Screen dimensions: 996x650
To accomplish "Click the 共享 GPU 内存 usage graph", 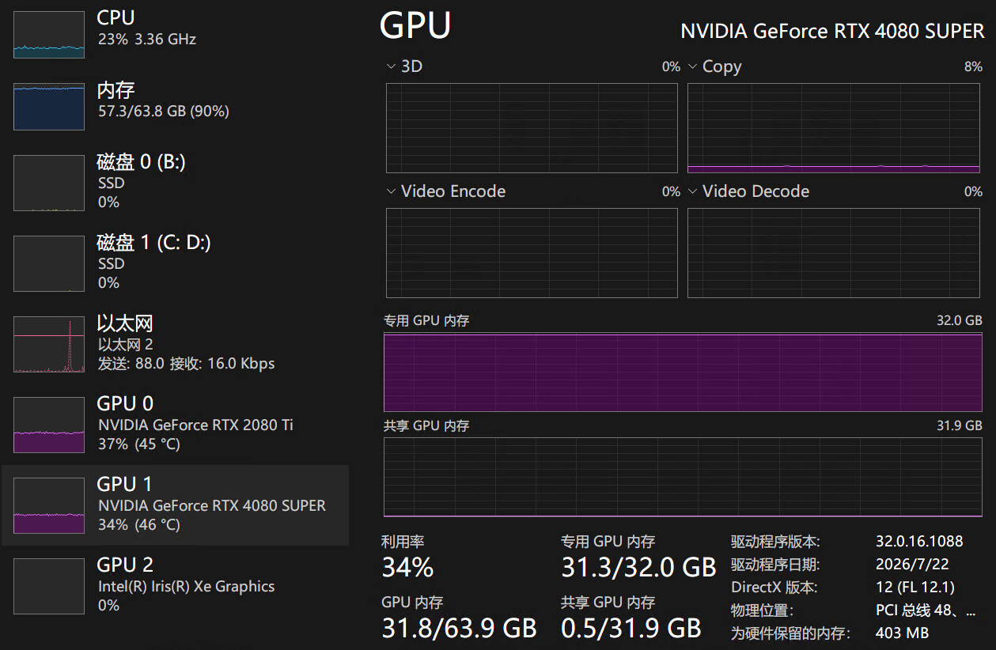I will pyautogui.click(x=684, y=478).
